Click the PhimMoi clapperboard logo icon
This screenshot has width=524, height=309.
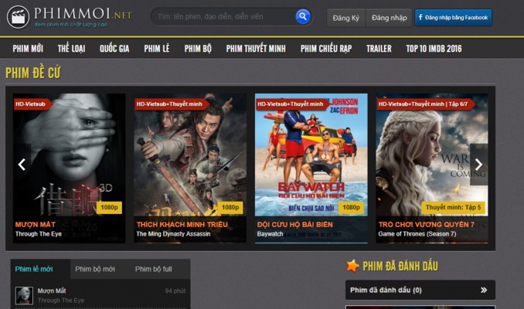[17, 16]
